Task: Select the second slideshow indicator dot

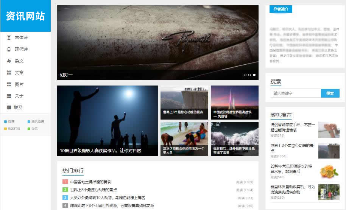Action: click(249, 75)
